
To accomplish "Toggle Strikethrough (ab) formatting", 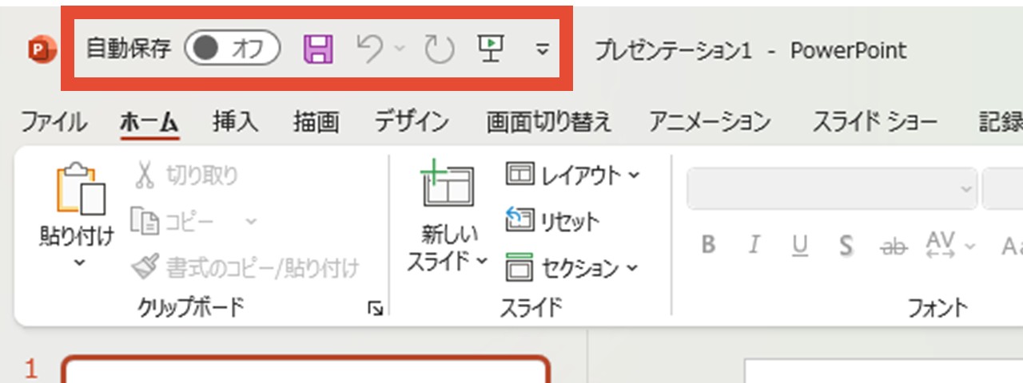I will pyautogui.click(x=892, y=246).
